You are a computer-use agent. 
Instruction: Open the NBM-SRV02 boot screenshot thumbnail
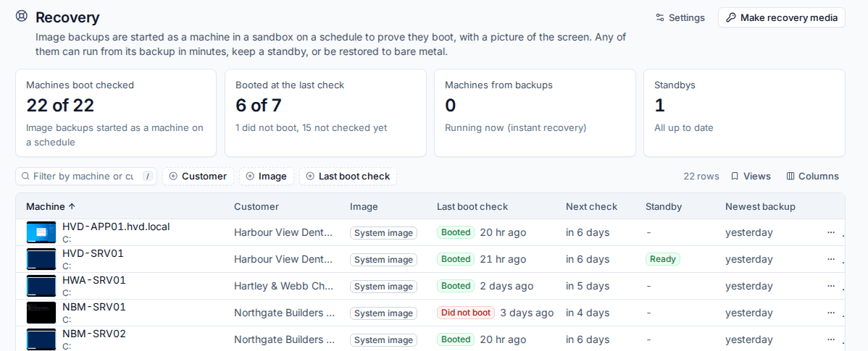pyautogui.click(x=41, y=339)
